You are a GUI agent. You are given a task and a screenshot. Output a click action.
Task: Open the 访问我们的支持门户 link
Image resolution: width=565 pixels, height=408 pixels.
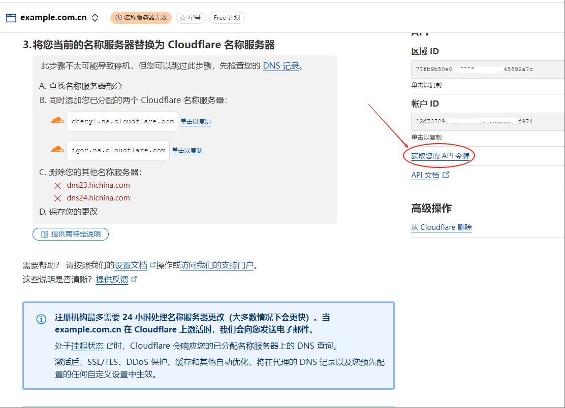click(217, 265)
